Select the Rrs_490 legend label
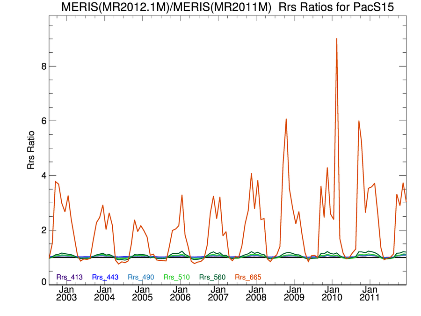421x316 pixels. pyautogui.click(x=141, y=277)
